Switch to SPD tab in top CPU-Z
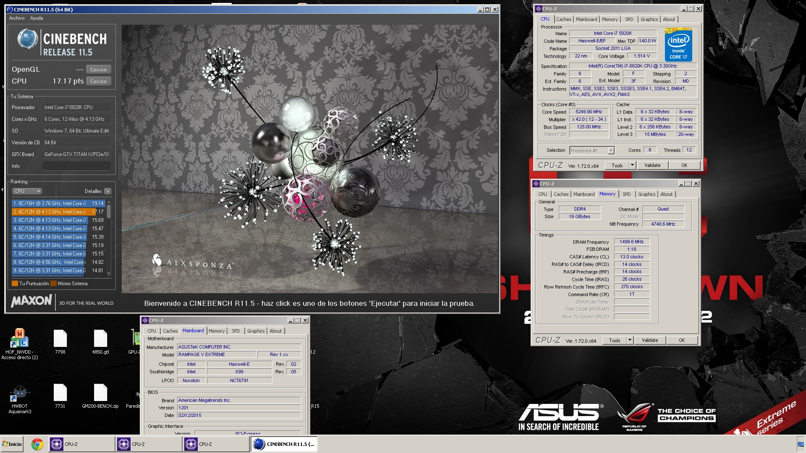Screen dimensions: 806x453 [629, 19]
